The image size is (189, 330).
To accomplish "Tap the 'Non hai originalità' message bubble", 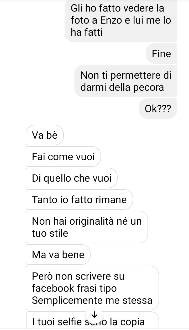I will click(87, 227).
